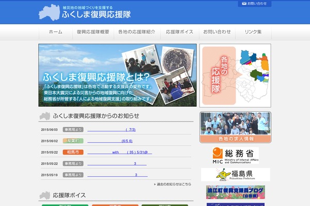Go to ホーム in navigation bar

click(56, 32)
